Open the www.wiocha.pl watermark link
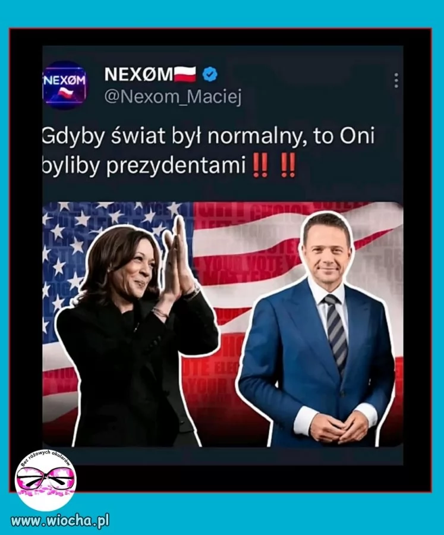This screenshot has height=535, width=444. (60, 521)
